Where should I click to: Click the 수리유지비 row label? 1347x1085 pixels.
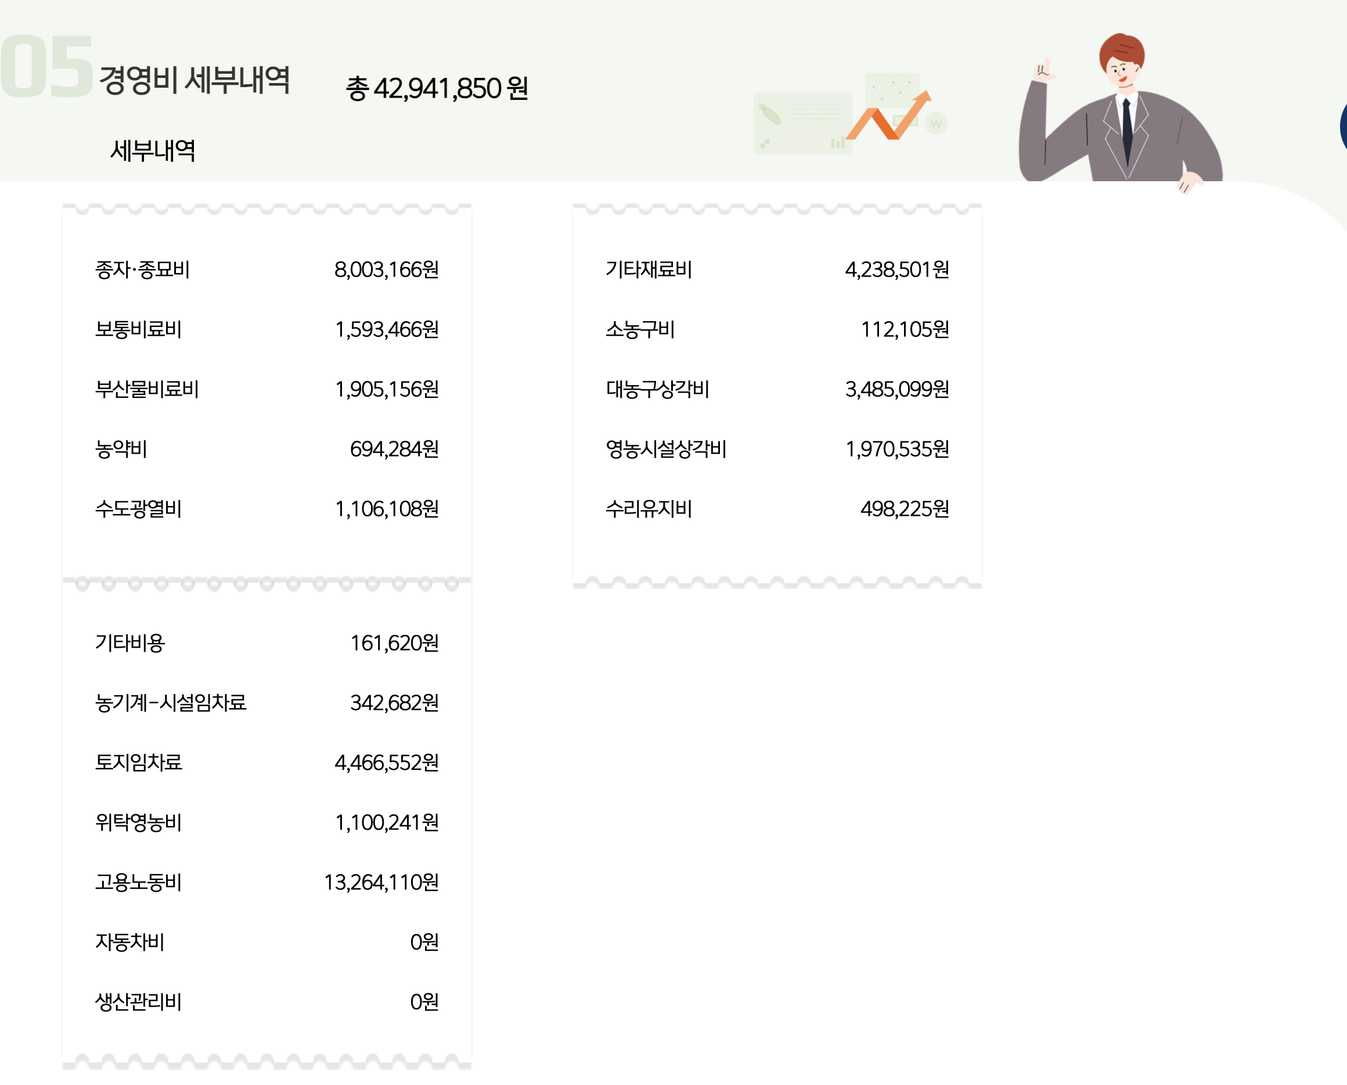[649, 509]
